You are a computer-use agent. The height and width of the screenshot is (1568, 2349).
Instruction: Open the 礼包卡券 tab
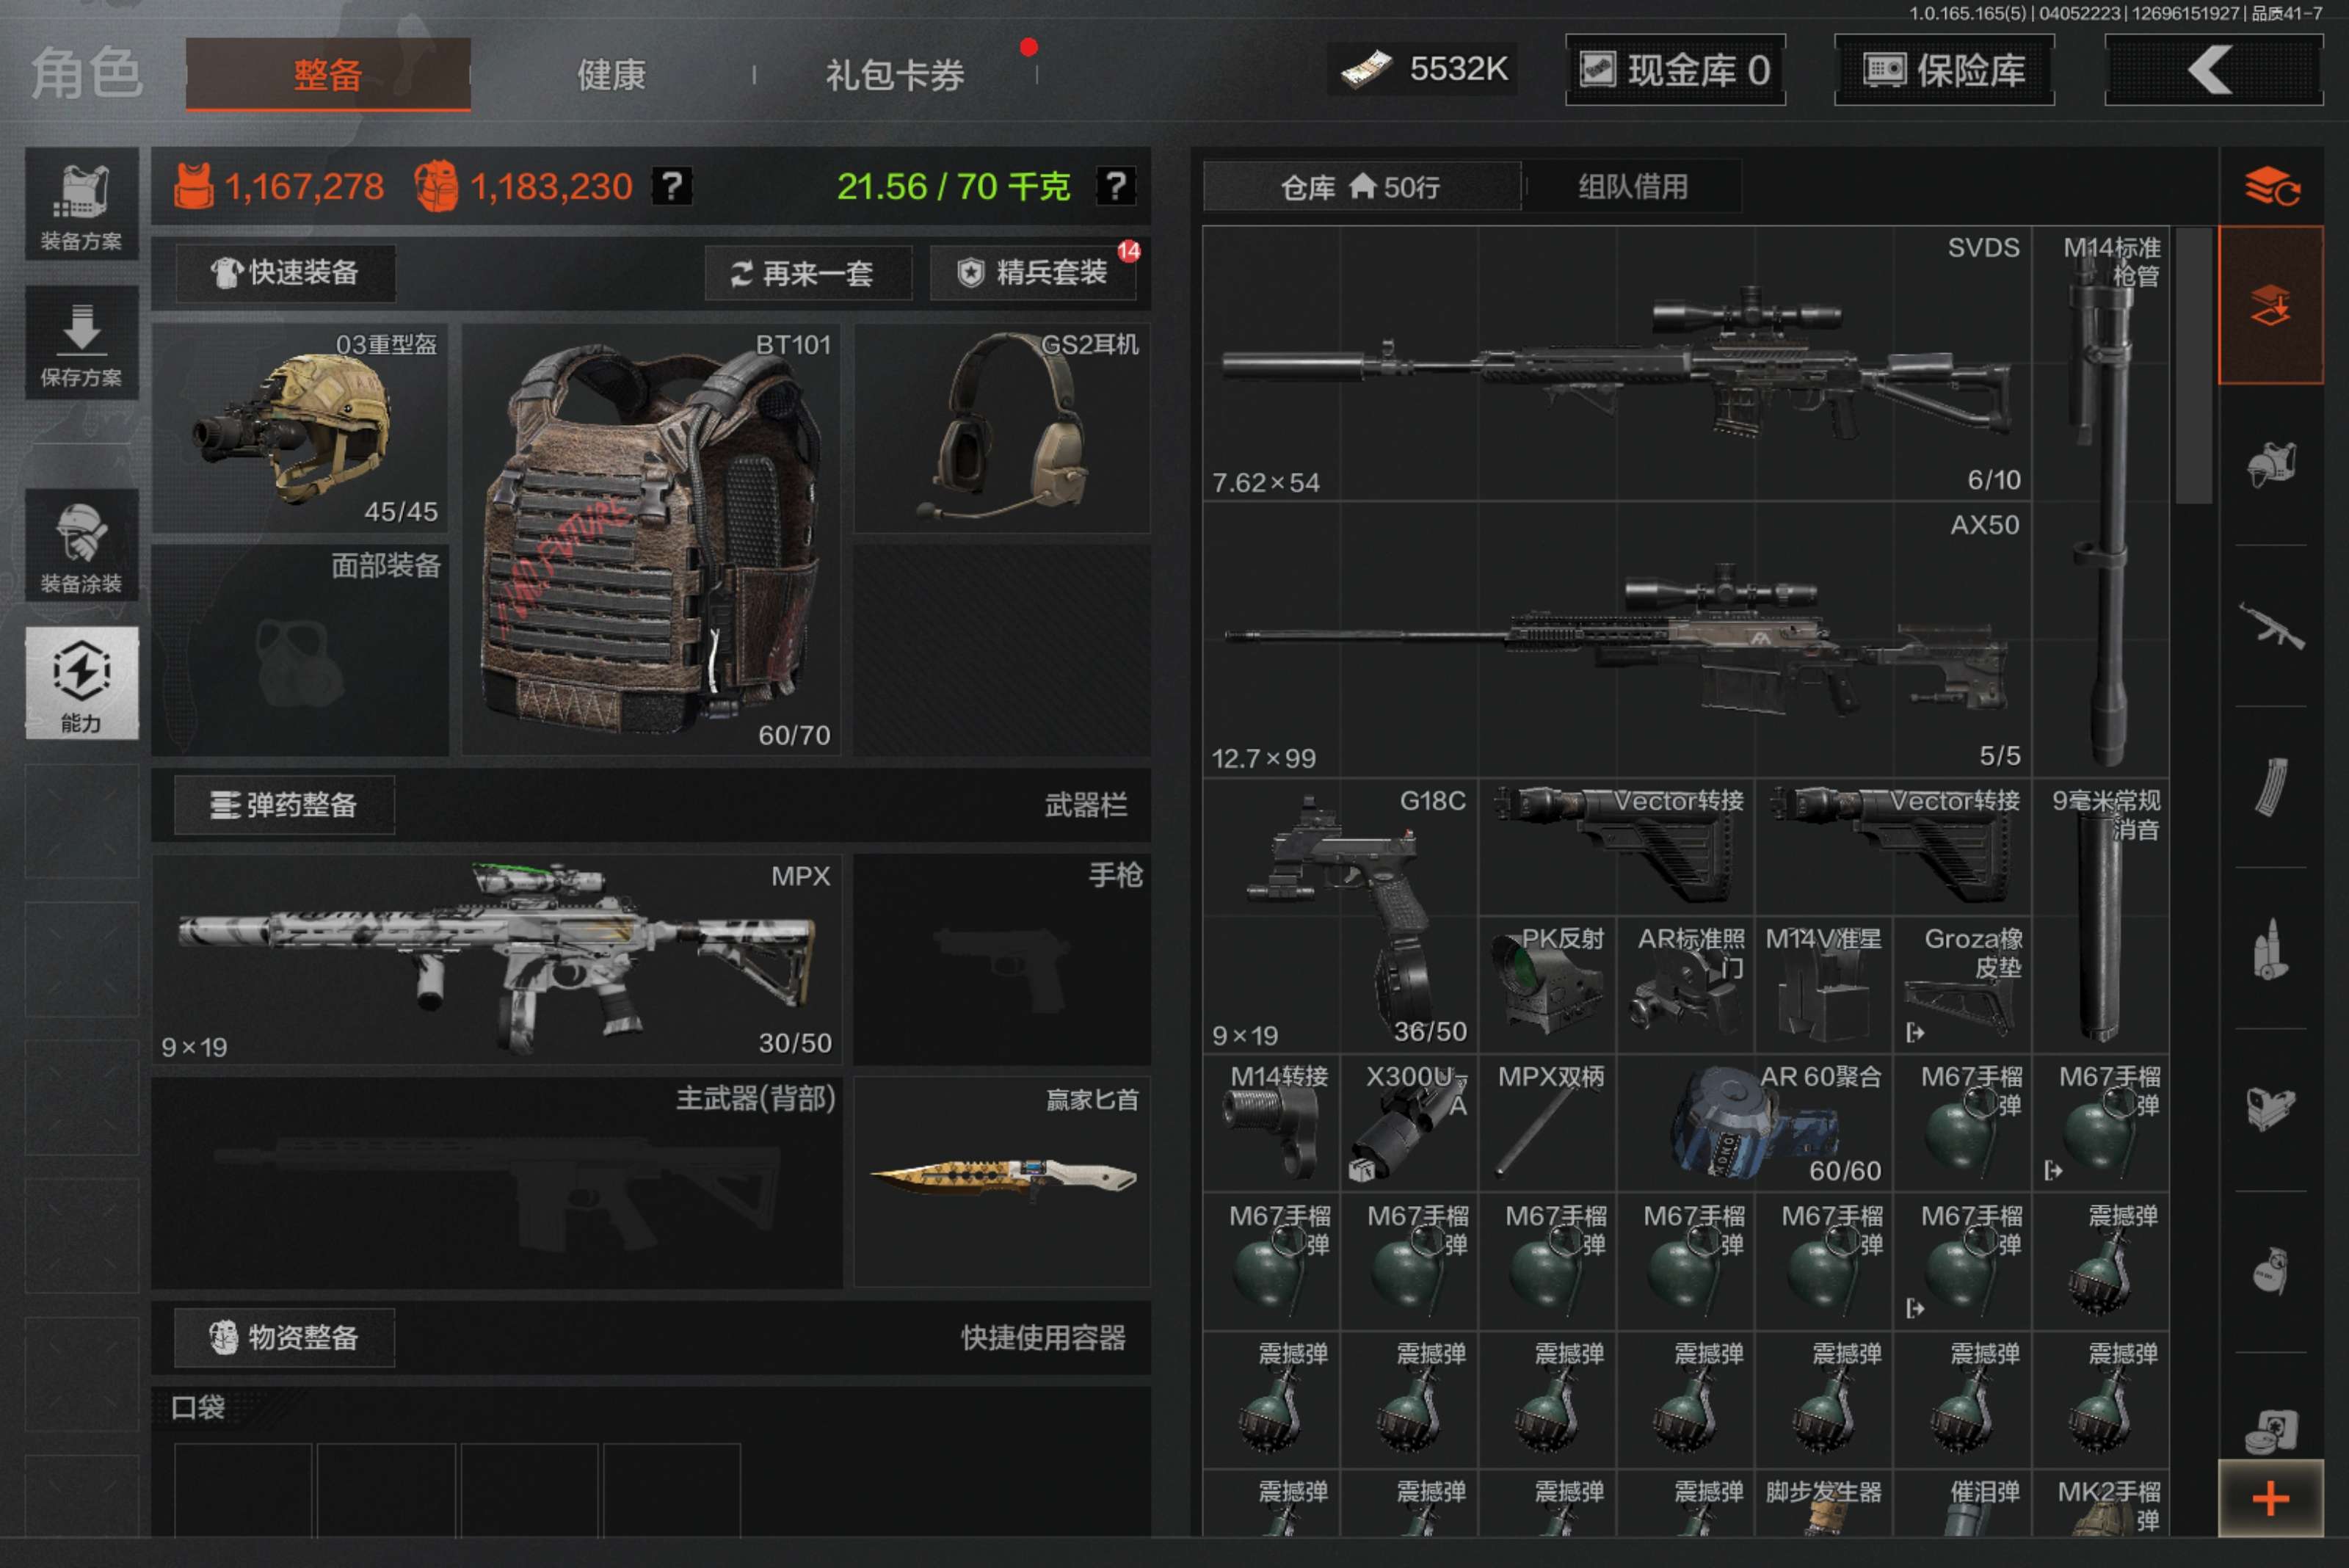[x=894, y=75]
